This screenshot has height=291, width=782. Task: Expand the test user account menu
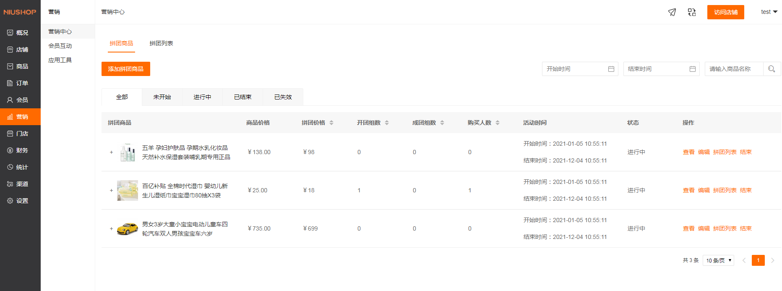[x=769, y=12]
